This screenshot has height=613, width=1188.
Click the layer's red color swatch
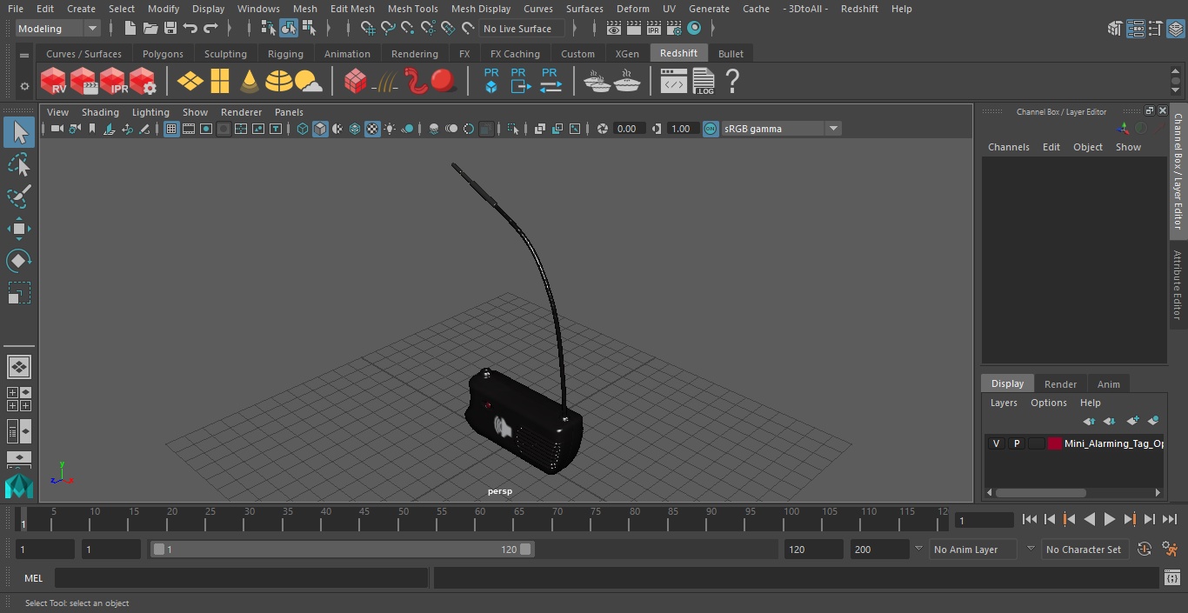[x=1055, y=443]
